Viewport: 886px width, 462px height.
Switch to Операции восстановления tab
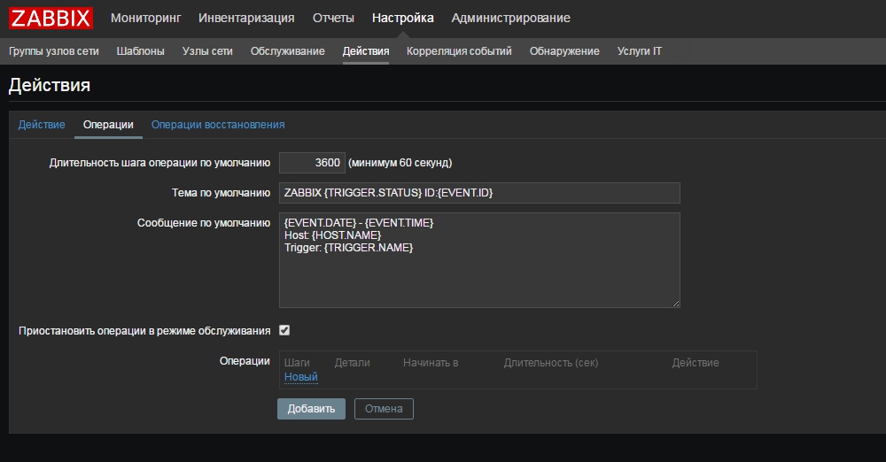coord(218,125)
